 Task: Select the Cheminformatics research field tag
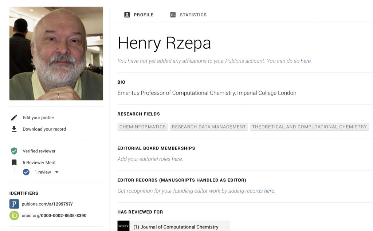coord(142,127)
